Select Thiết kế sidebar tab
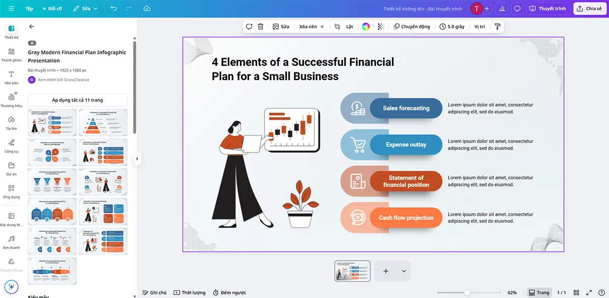Screen dimensions: 609x298 11,31
